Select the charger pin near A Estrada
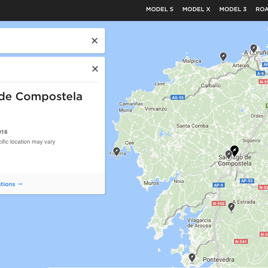The image size is (268, 268). click(231, 207)
